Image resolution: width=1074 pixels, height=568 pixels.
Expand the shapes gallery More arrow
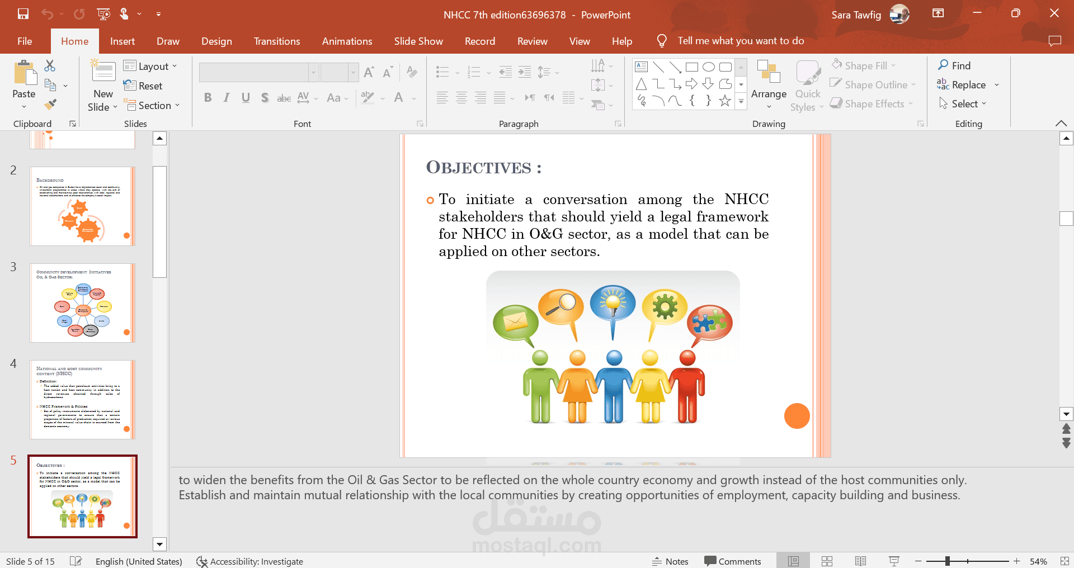(741, 101)
